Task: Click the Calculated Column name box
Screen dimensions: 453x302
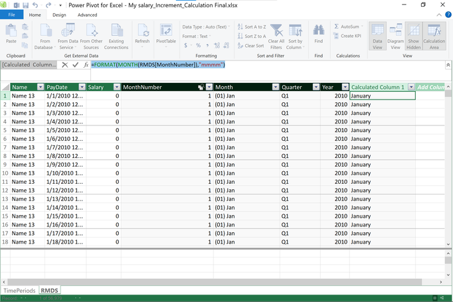Action: coord(29,65)
